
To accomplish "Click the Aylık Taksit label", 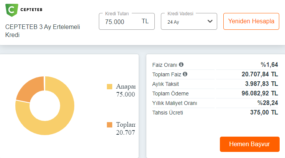I will [165, 84].
